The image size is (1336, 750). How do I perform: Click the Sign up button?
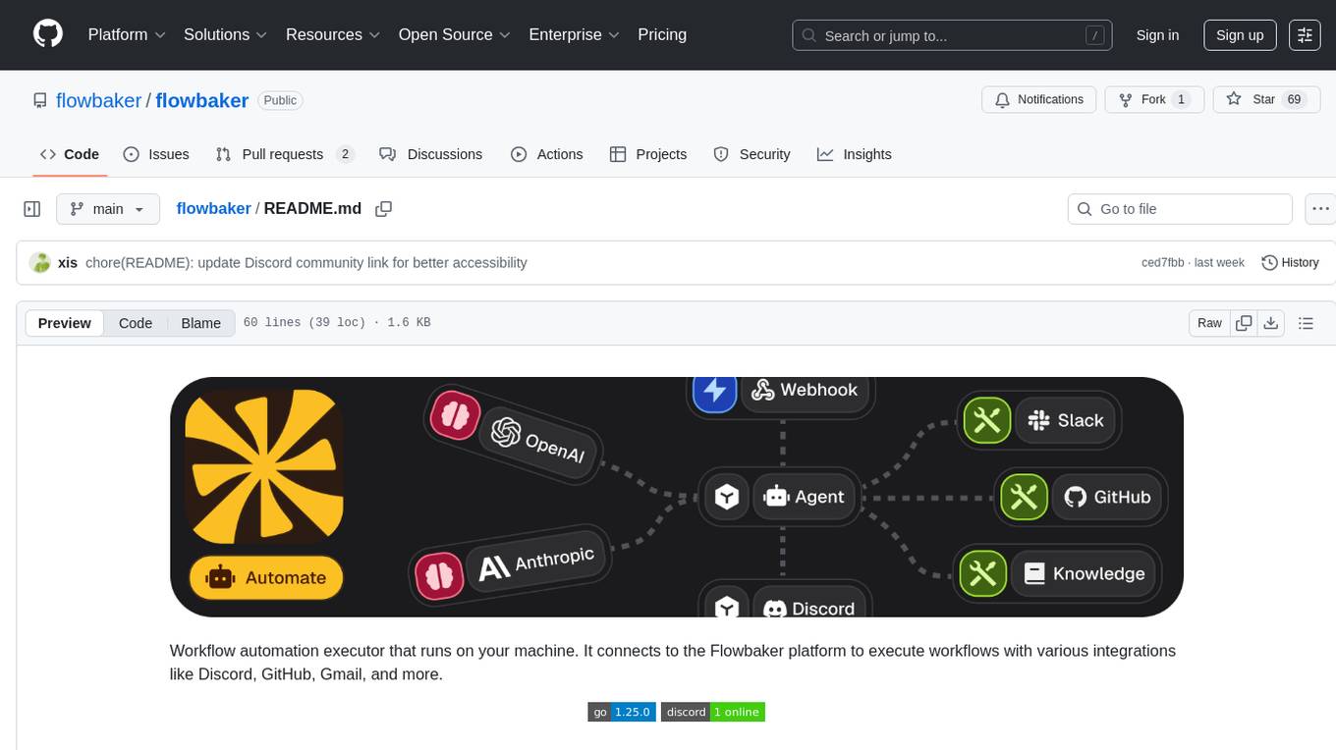tap(1240, 34)
